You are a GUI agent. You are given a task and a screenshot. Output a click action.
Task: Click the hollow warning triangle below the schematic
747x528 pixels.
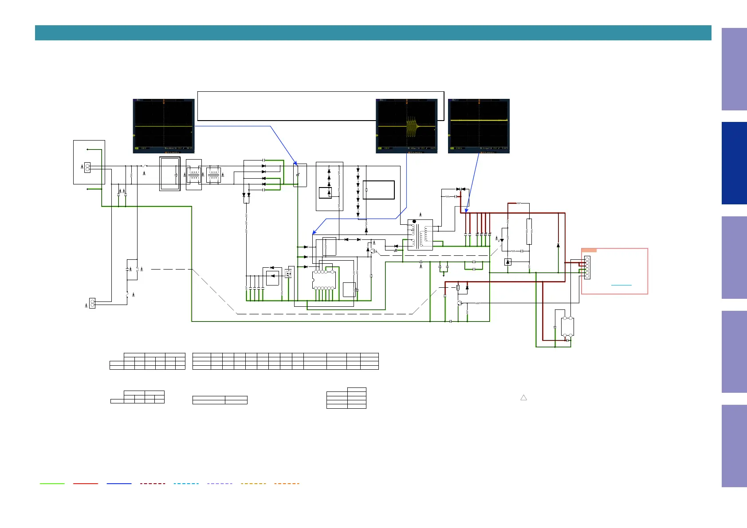point(523,398)
